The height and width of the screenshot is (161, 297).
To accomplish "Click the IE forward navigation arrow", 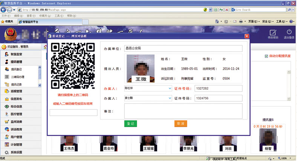I will point(9,9).
